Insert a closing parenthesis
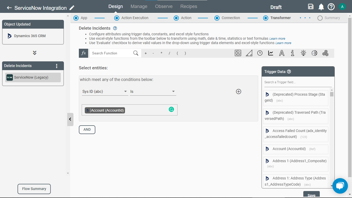The image size is (352, 198). (185, 53)
